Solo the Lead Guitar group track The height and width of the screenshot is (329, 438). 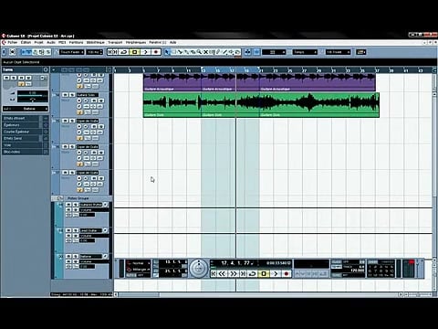pyautogui.click(x=75, y=230)
